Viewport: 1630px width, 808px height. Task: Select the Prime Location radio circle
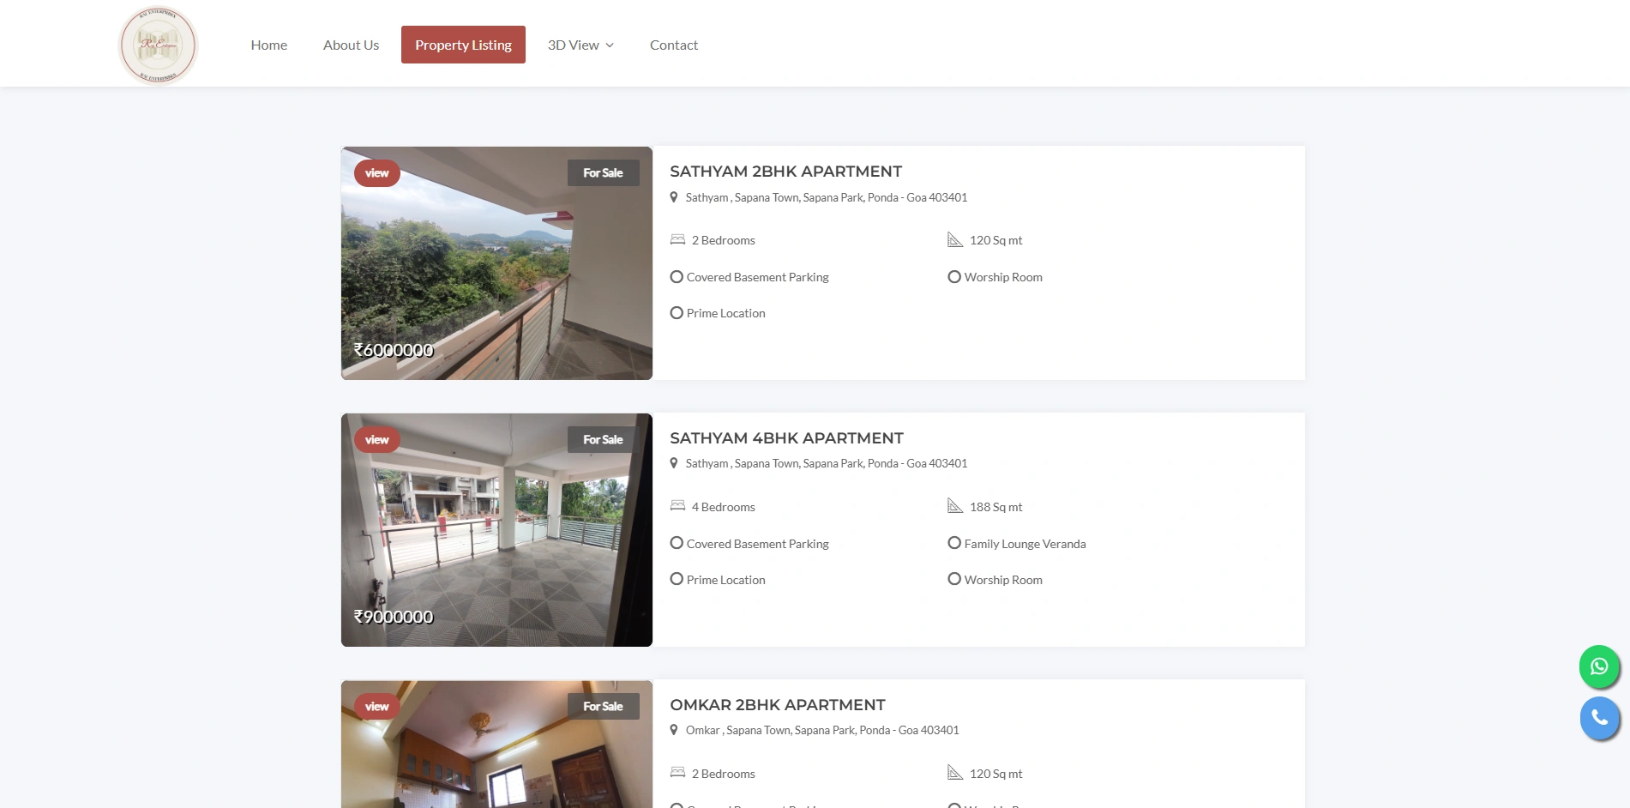[677, 312]
